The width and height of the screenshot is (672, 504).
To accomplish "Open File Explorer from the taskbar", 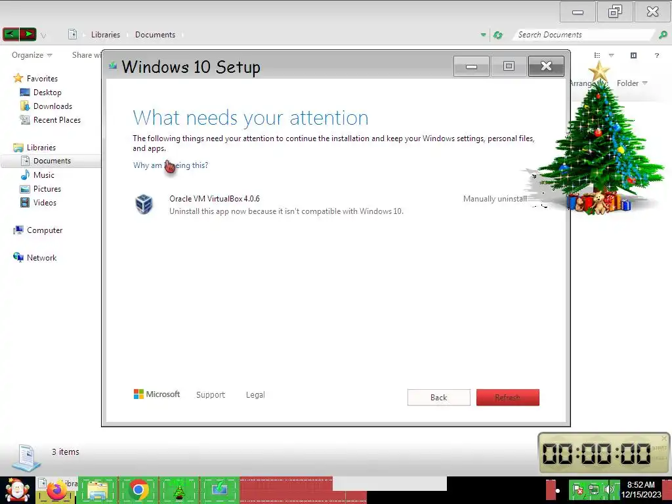I will (97, 490).
